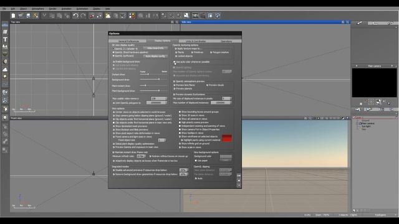The image size is (399, 224).
Task: Toggle Enable background draw checkbox
Action: (x=113, y=62)
